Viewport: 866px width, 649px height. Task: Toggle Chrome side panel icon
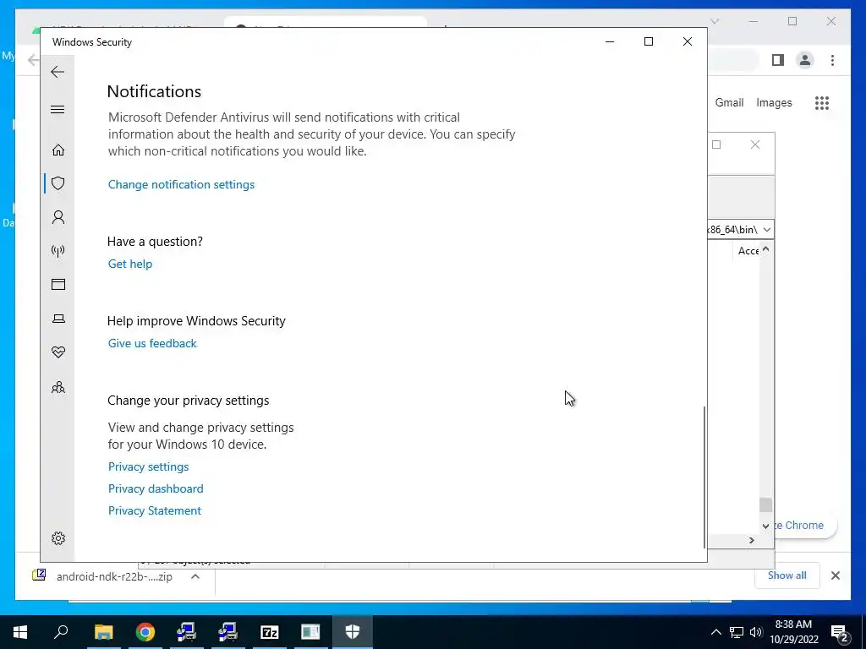click(778, 60)
